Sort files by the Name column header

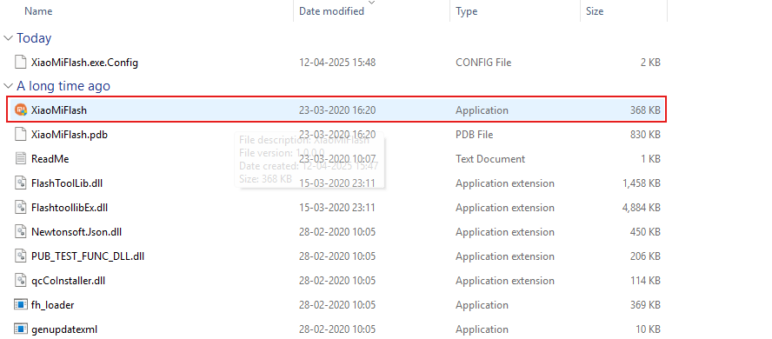(38, 10)
